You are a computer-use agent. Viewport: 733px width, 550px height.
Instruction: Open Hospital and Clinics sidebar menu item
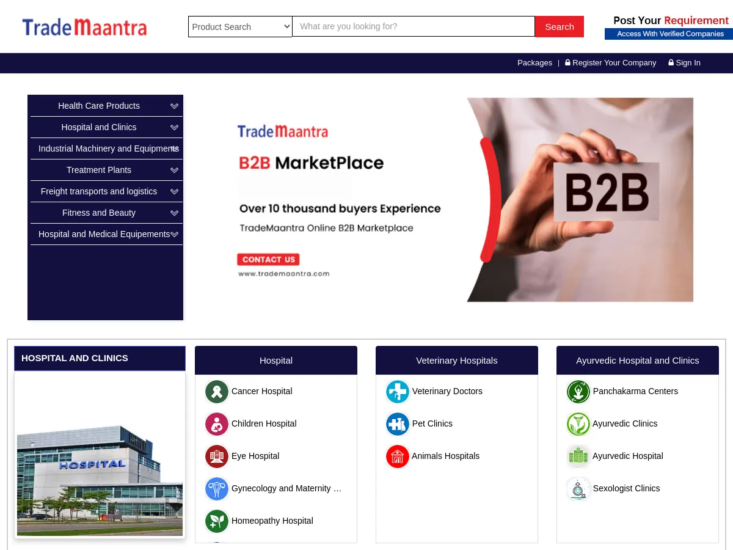99,127
